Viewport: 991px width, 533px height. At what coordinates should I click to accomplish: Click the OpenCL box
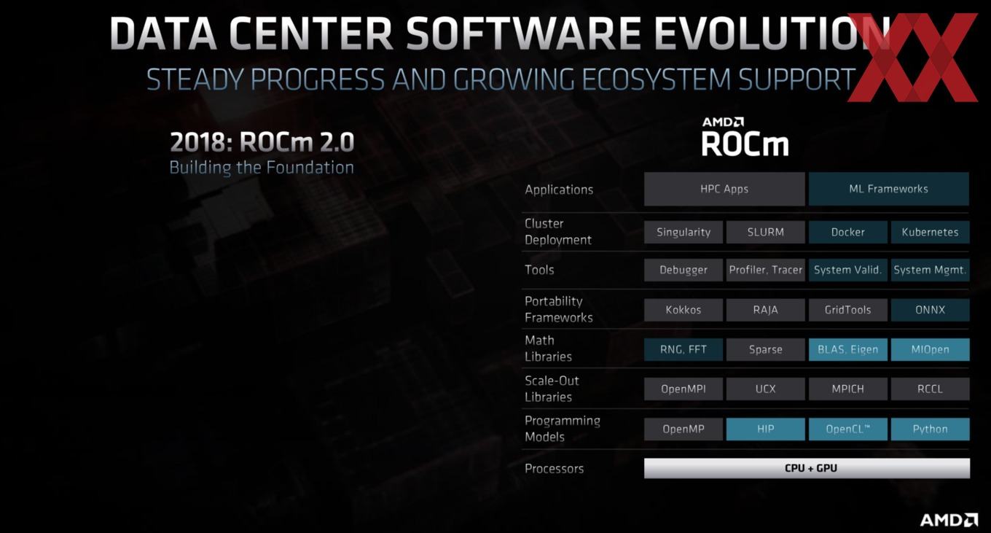pyautogui.click(x=848, y=429)
